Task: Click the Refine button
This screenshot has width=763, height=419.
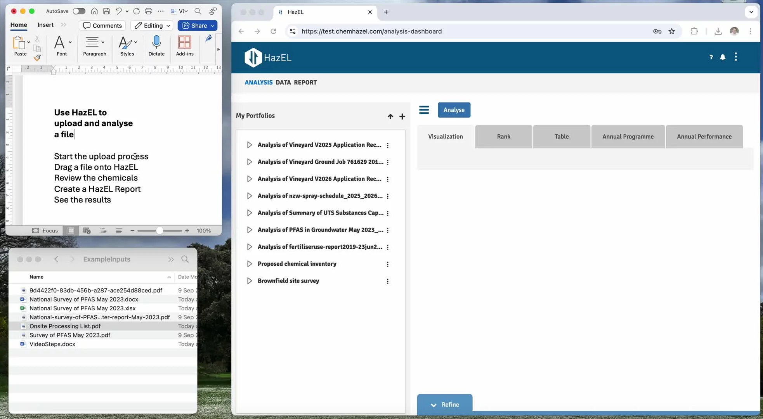Action: pyautogui.click(x=445, y=405)
